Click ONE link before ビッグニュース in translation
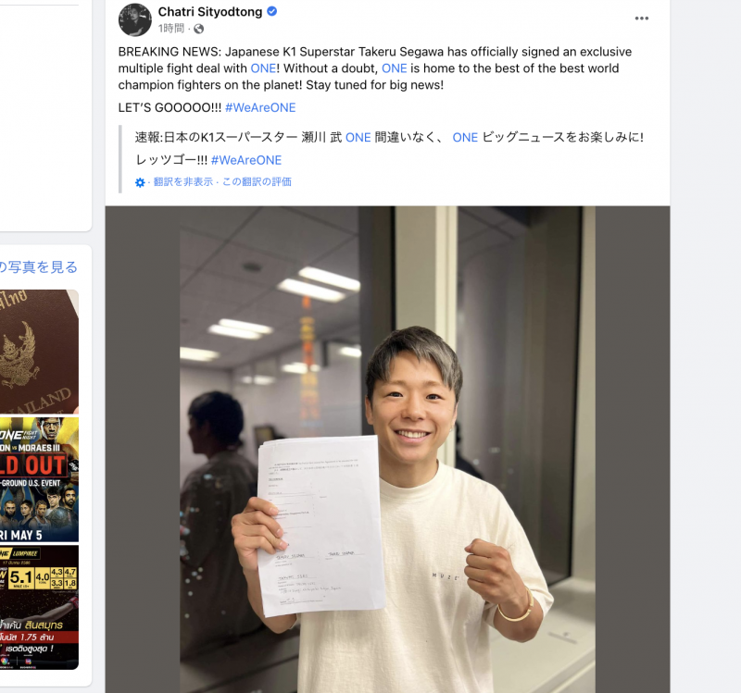Image resolution: width=741 pixels, height=693 pixels. (465, 137)
